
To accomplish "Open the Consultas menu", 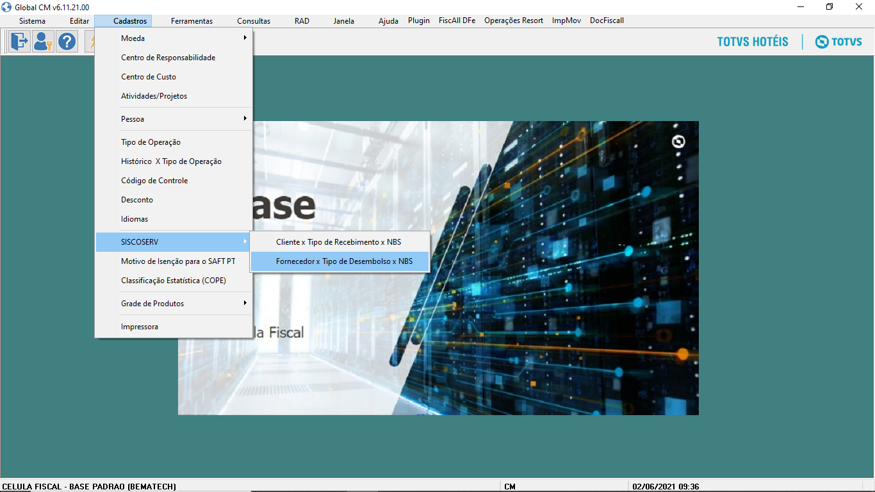I will tap(254, 21).
